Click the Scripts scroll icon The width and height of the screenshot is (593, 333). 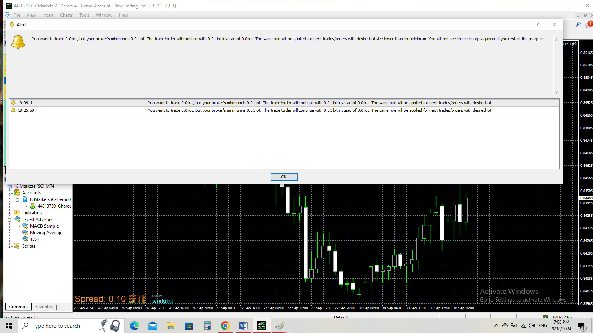[17, 246]
